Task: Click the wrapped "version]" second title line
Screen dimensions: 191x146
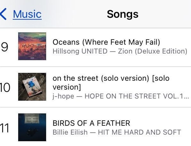Action: coord(67,87)
